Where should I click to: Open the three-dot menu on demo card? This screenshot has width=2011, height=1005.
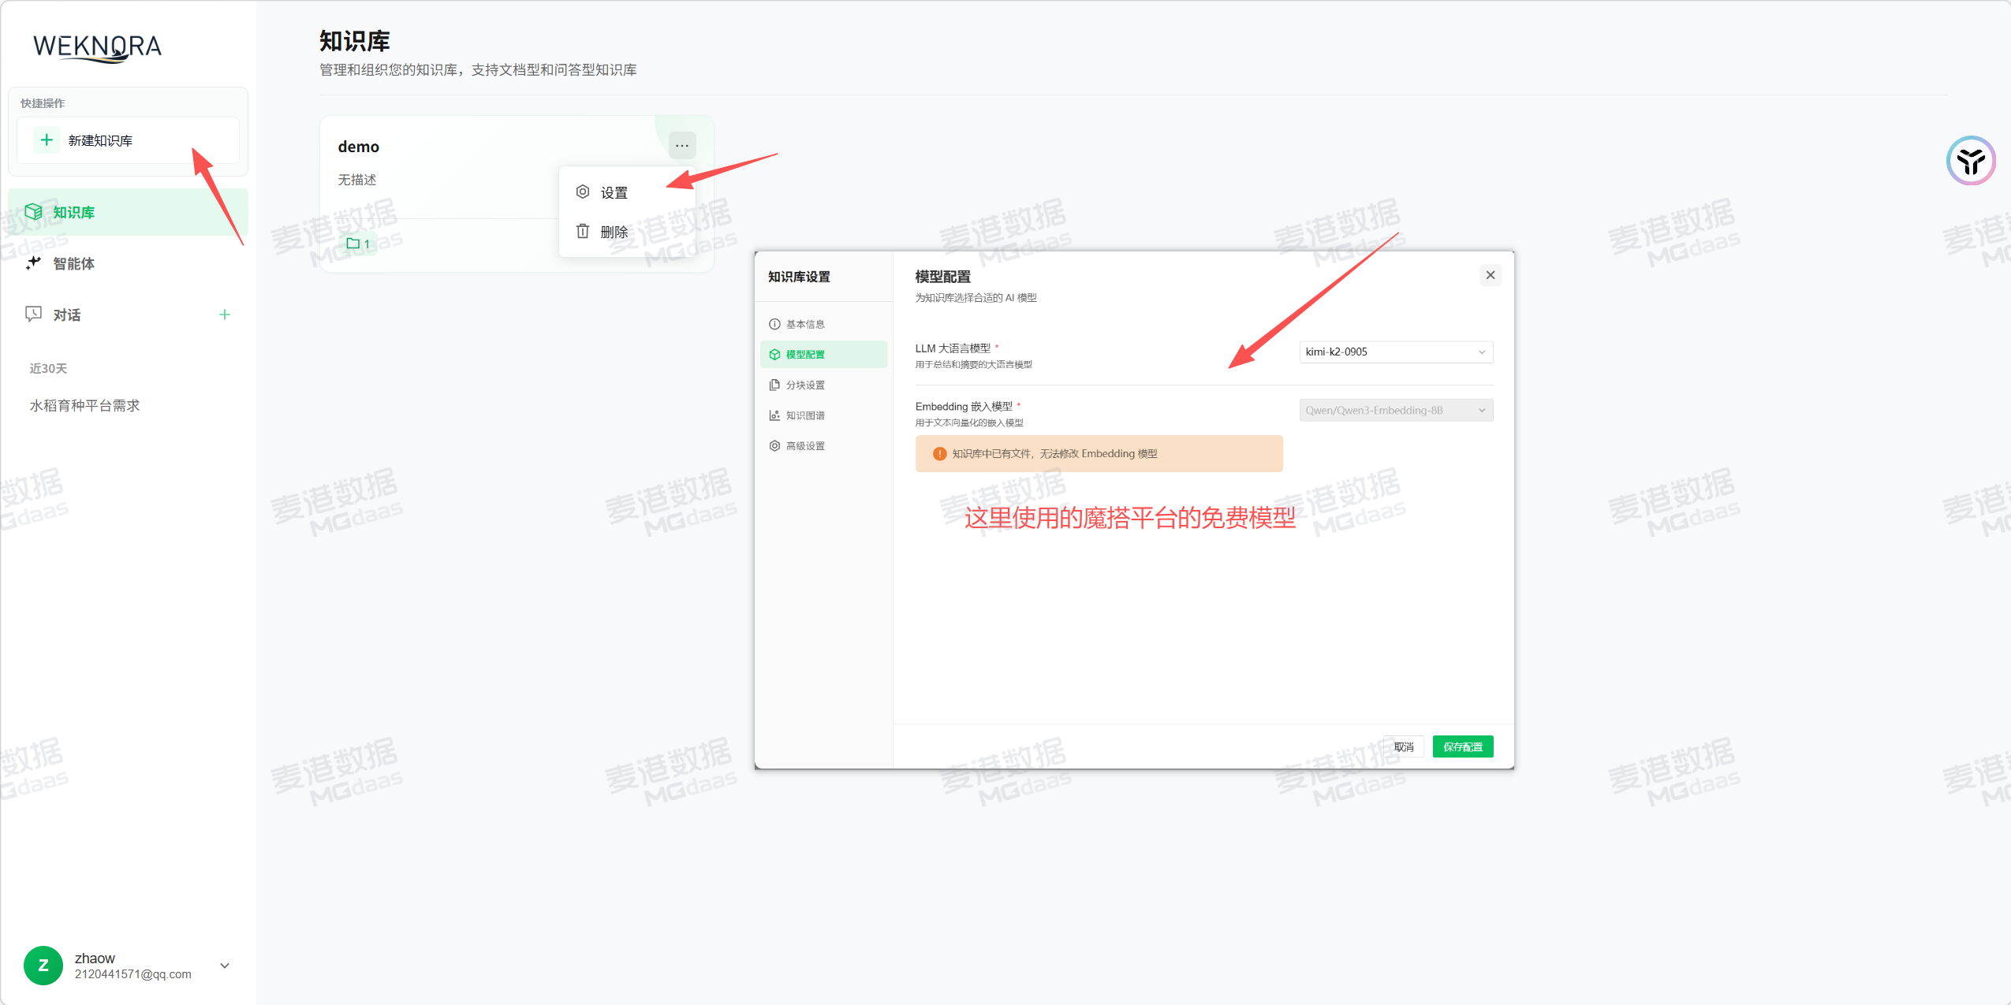click(x=682, y=146)
